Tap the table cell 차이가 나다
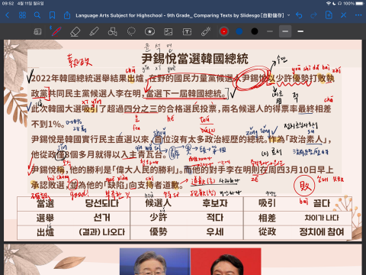Viewport: 366px width, 275px height. pyautogui.click(x=322, y=218)
